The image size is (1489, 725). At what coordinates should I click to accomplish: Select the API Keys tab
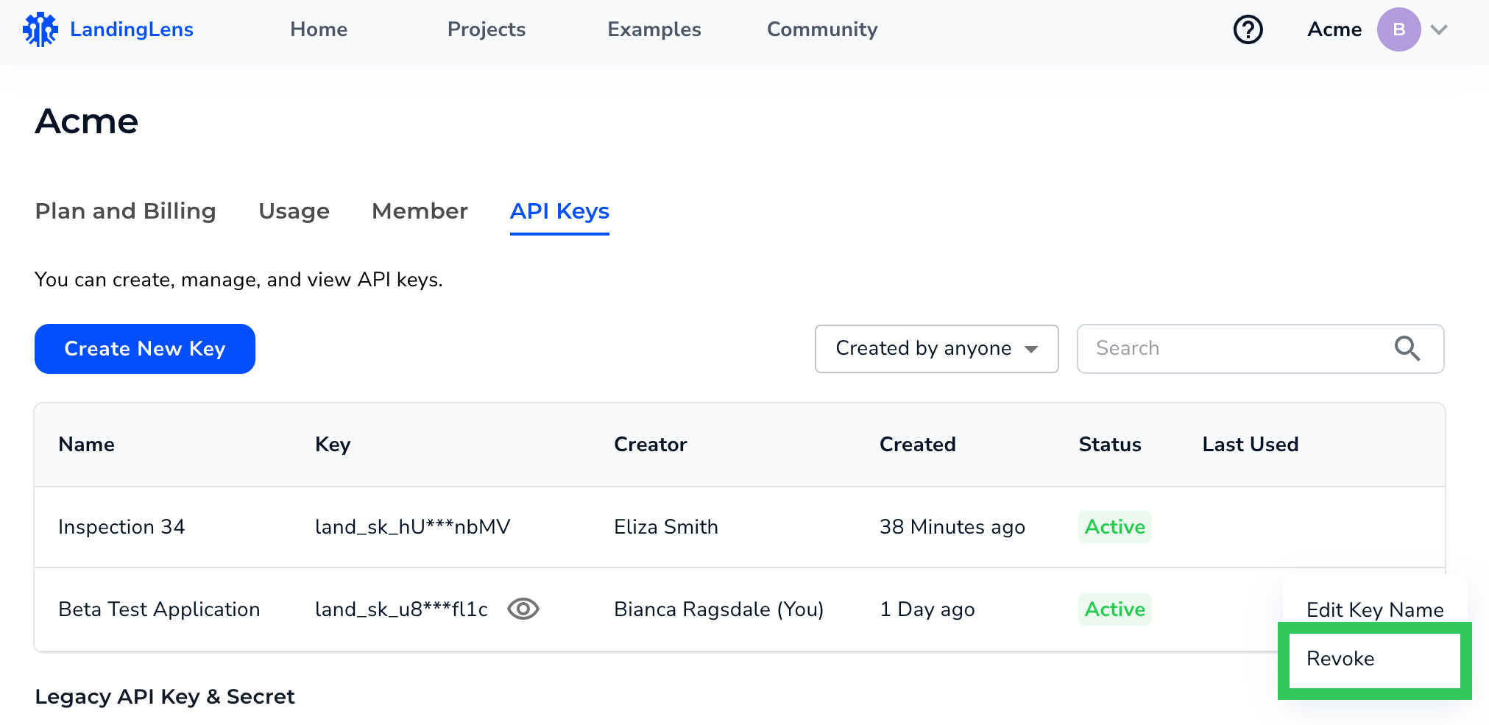pyautogui.click(x=559, y=211)
